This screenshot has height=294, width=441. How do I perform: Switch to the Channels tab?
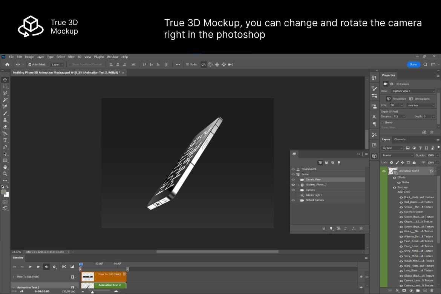tap(400, 139)
